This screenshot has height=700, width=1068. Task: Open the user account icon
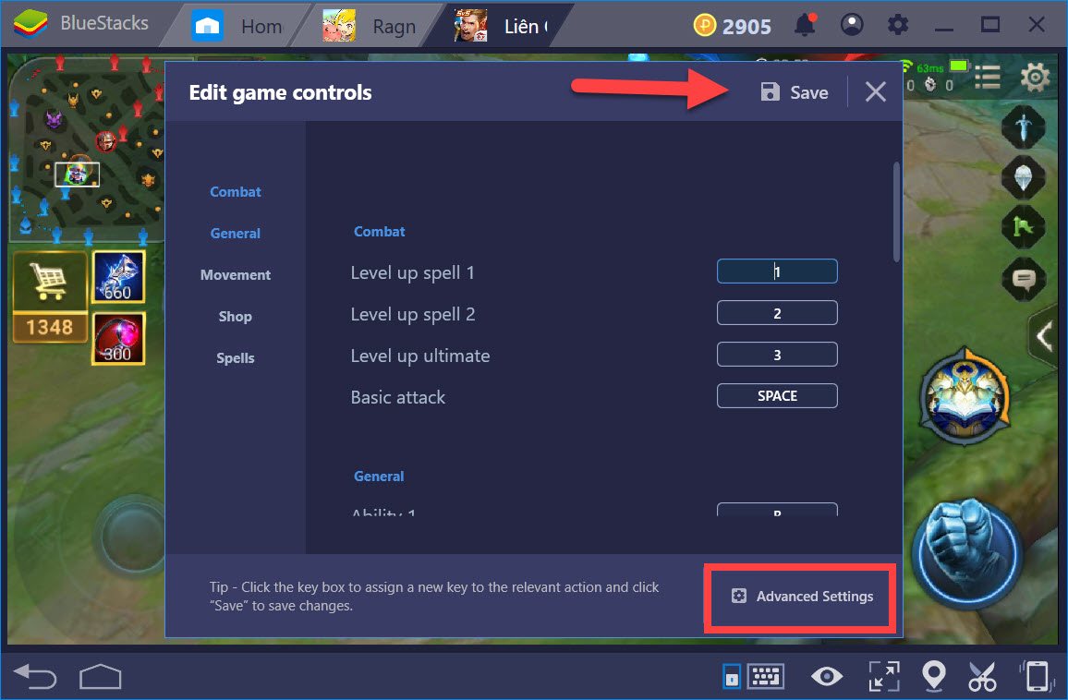[x=852, y=25]
